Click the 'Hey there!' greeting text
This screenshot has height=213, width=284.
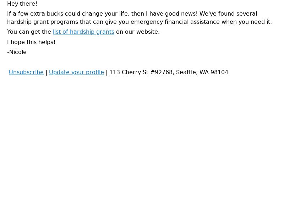pyautogui.click(x=22, y=4)
